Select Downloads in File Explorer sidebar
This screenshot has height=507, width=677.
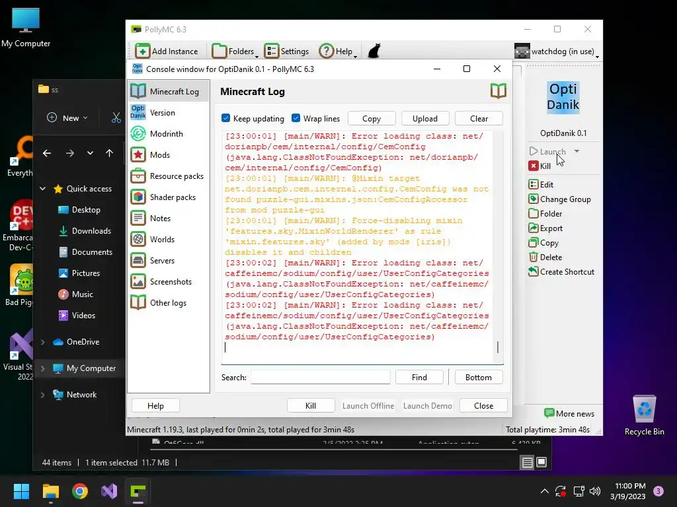click(85, 230)
